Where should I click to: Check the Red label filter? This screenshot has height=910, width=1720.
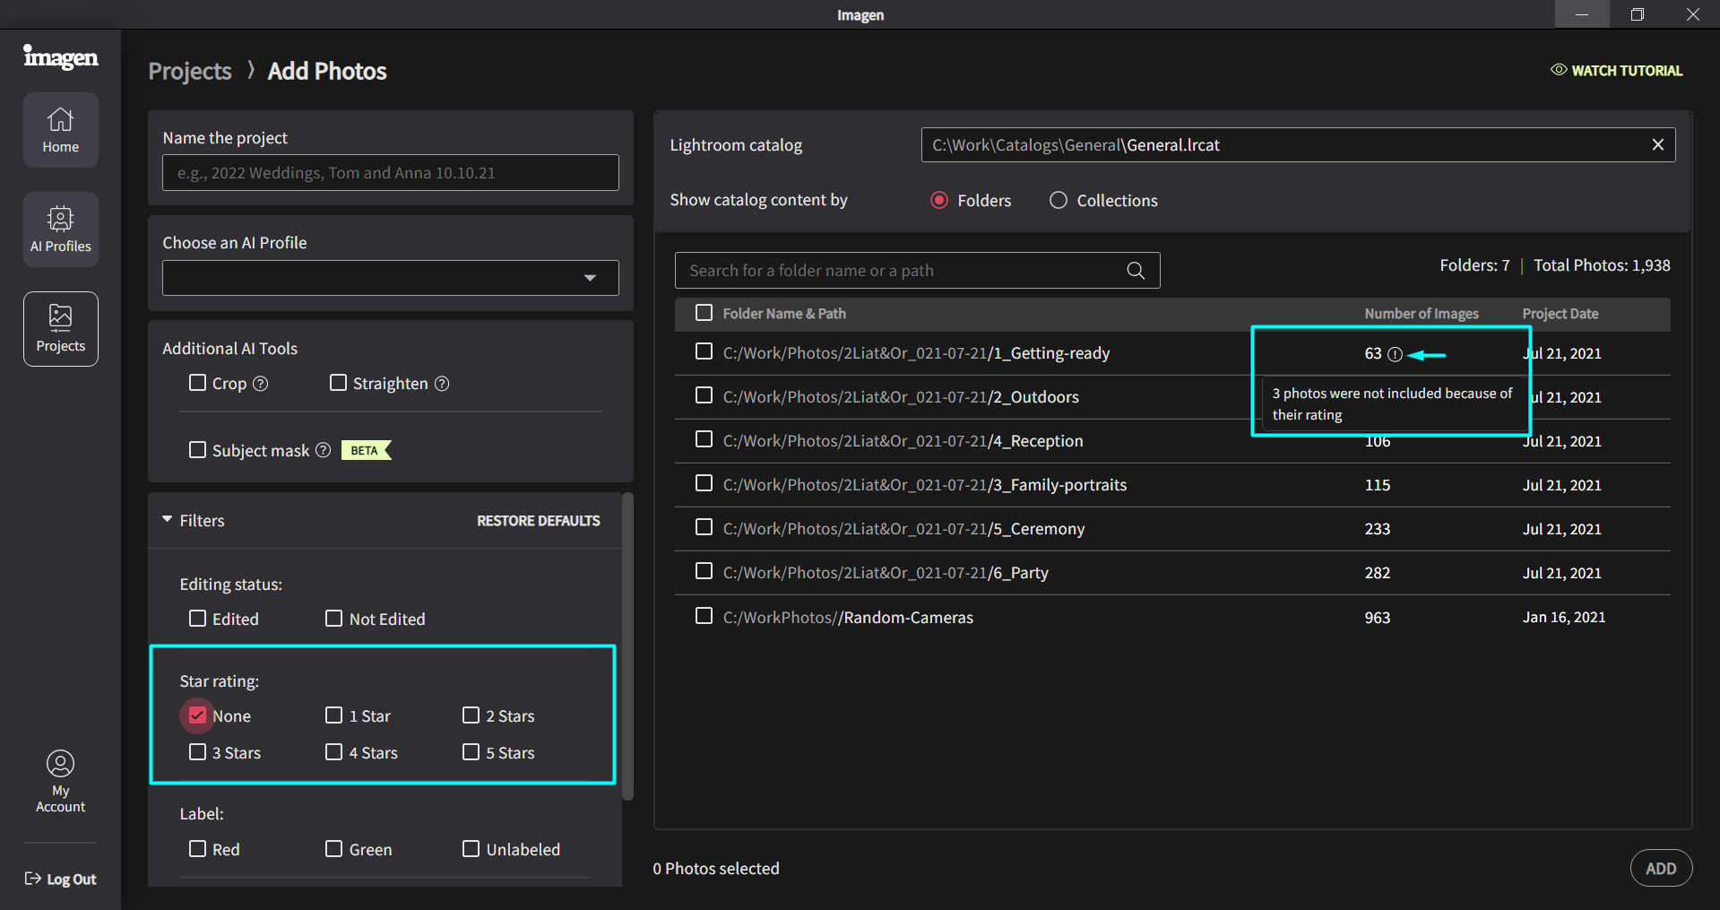pos(197,849)
